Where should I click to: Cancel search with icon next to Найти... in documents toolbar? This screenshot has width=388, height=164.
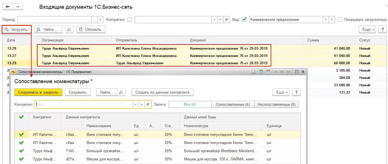point(69,29)
